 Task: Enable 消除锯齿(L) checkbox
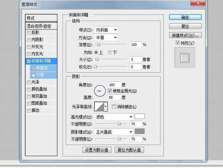click(x=114, y=106)
